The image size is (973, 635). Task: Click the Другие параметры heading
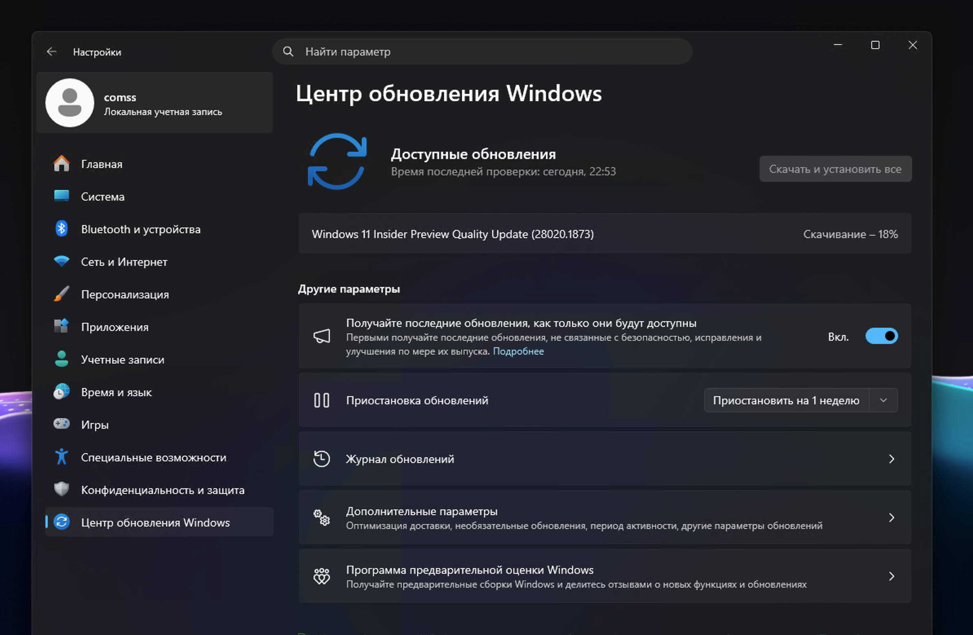(x=349, y=289)
